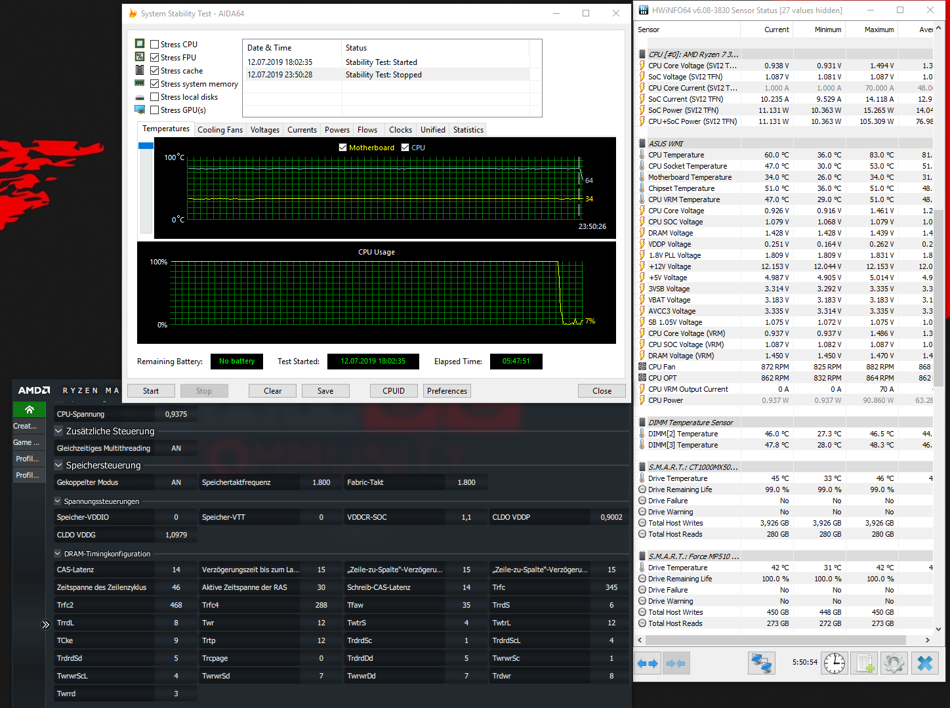Click the Preferences button
Image resolution: width=950 pixels, height=708 pixels.
pos(447,391)
